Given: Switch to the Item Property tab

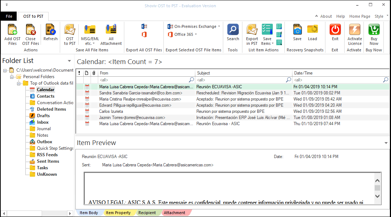Looking at the screenshot, I should pos(119,213).
